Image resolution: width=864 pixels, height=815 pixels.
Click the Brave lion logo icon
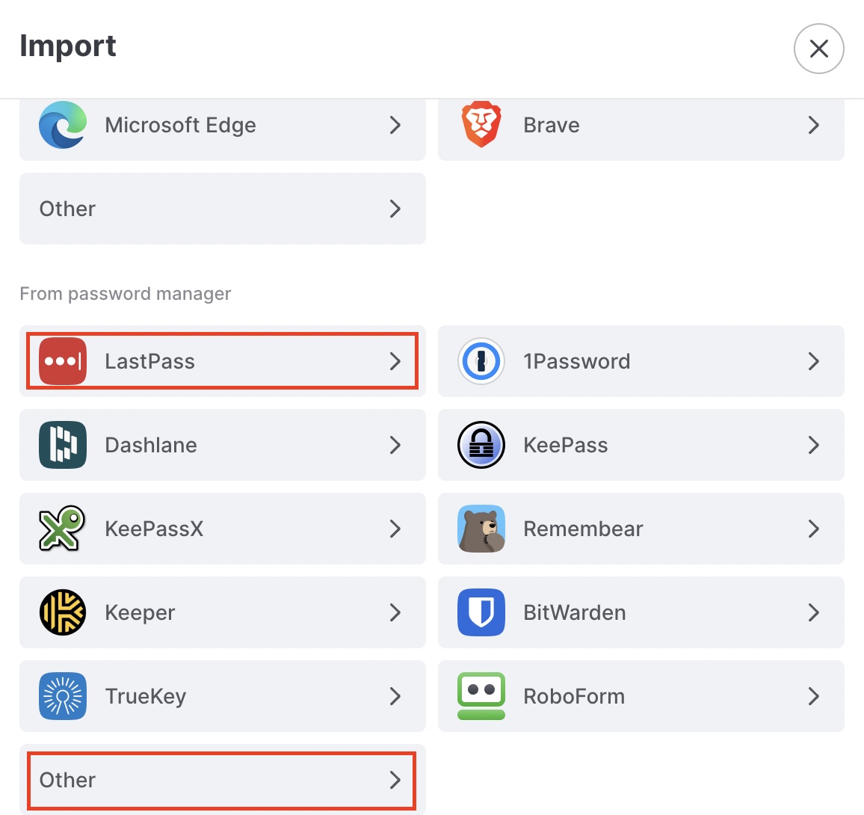pyautogui.click(x=481, y=124)
